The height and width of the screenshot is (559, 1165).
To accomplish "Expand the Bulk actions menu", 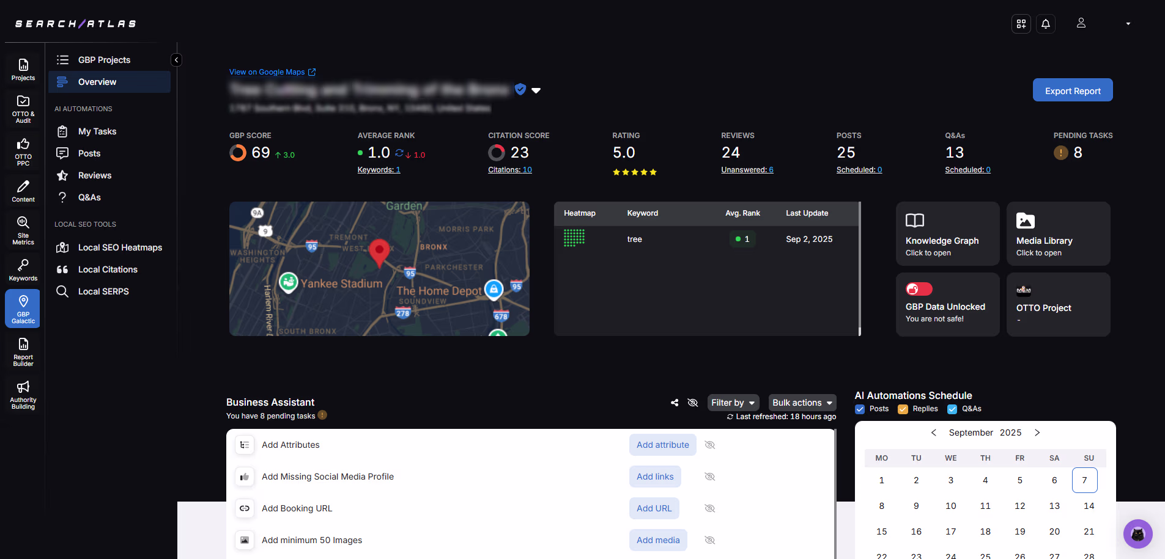I will (802, 403).
